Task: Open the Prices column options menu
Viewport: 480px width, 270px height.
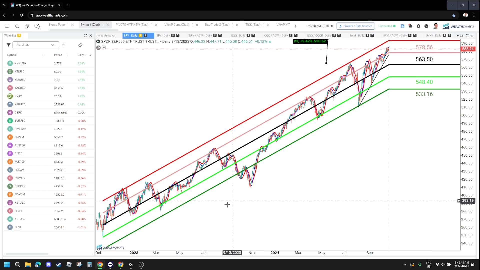Action: 67,55
